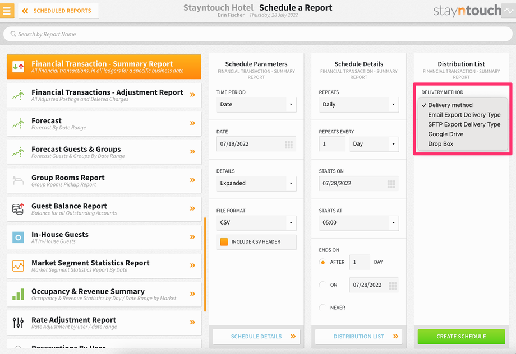This screenshot has width=516, height=354.
Task: Choose SFTP Export Delivery Type option
Action: (x=463, y=124)
